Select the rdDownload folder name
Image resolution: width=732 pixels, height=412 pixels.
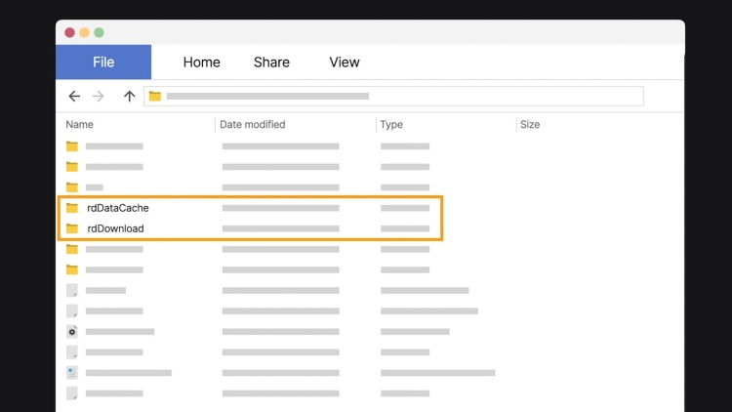coord(116,228)
